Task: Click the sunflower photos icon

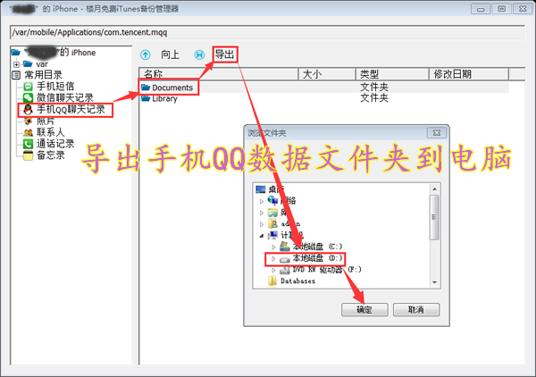Action: pyautogui.click(x=28, y=121)
